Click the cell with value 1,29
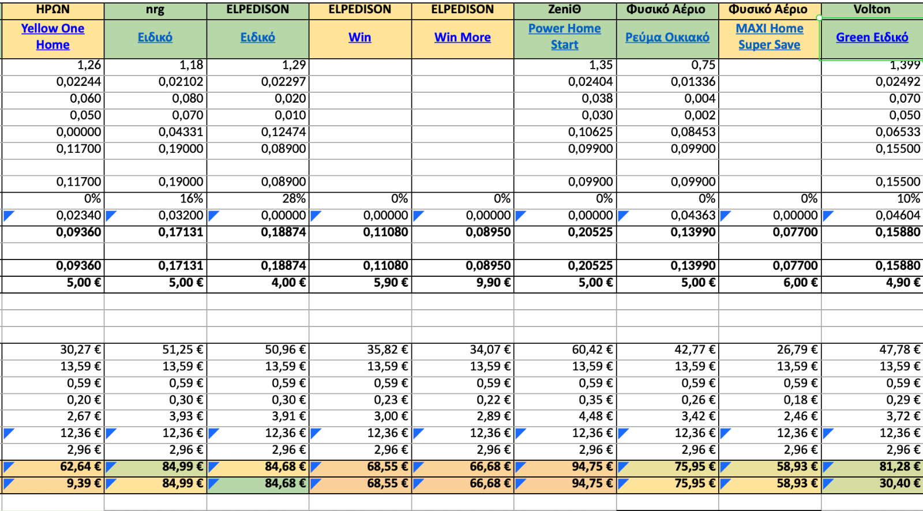The image size is (923, 511). tap(258, 66)
